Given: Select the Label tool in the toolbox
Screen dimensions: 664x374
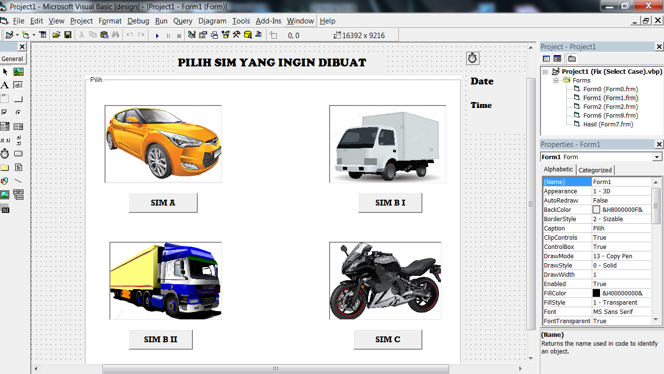Looking at the screenshot, I should (4, 85).
